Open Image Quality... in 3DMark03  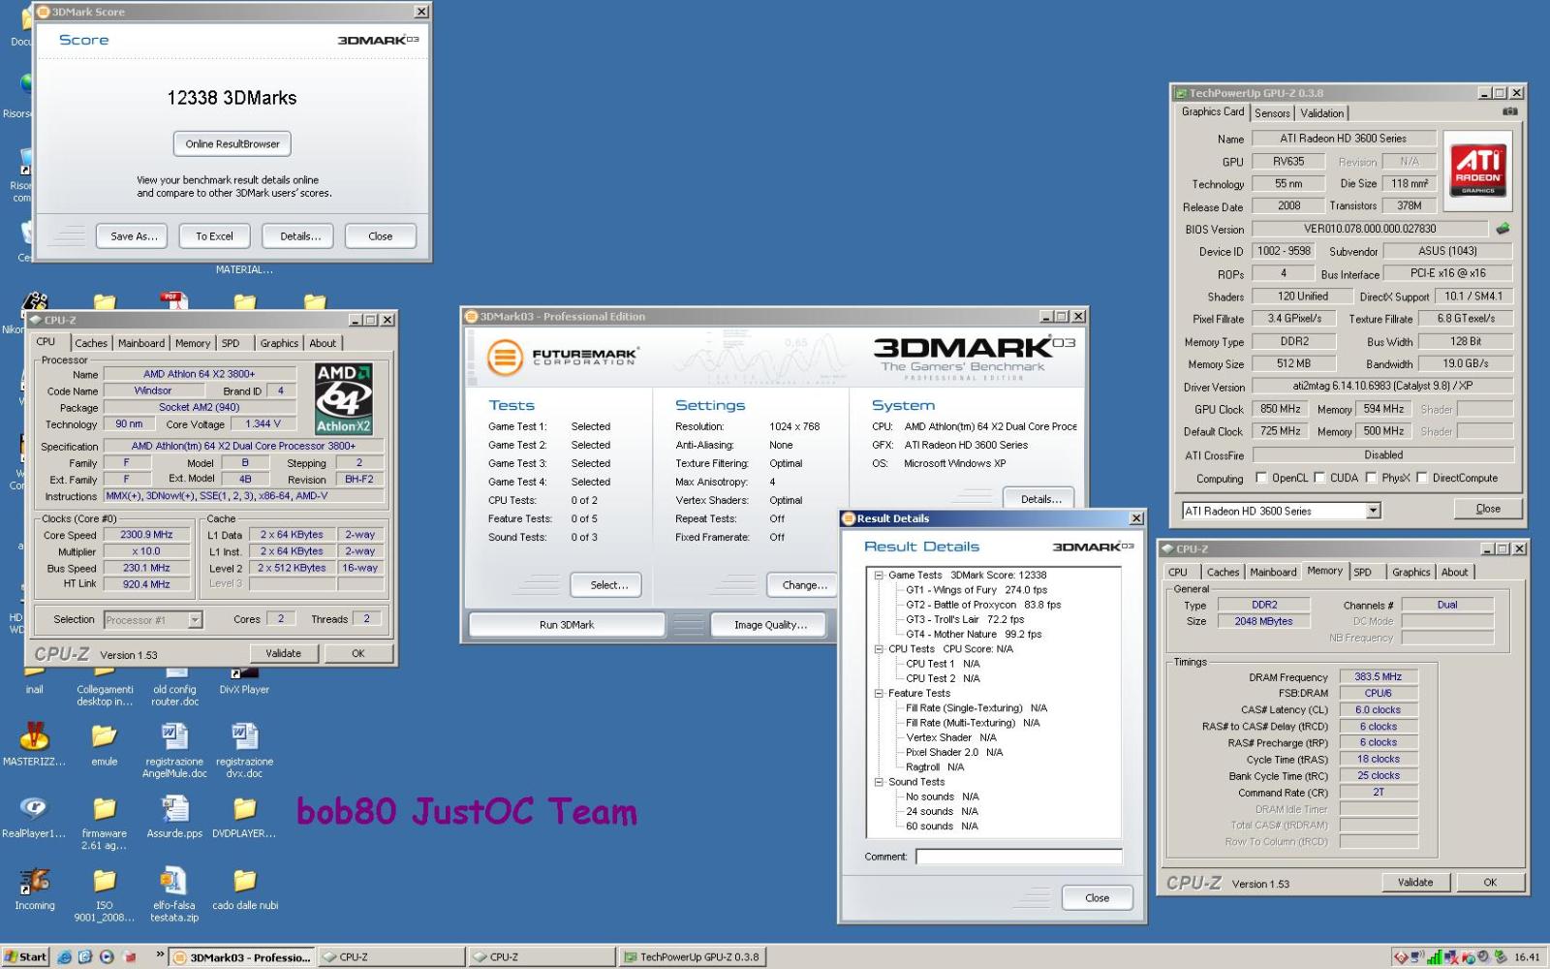pyautogui.click(x=770, y=625)
